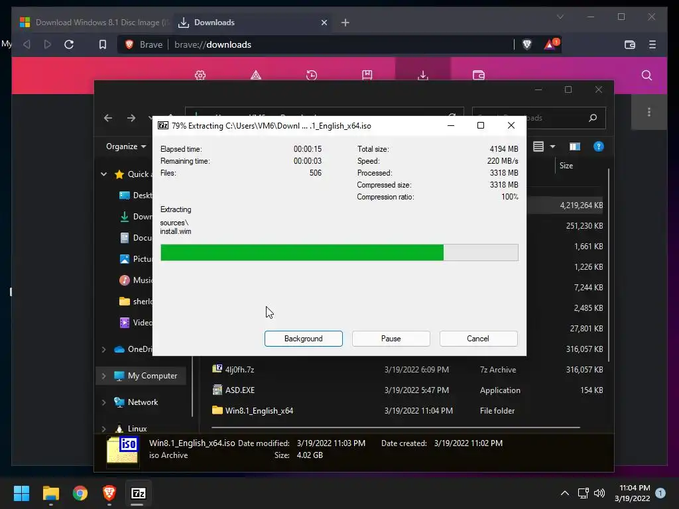The height and width of the screenshot is (509, 679).
Task: Open Desktop in navigation pane
Action: click(x=135, y=196)
